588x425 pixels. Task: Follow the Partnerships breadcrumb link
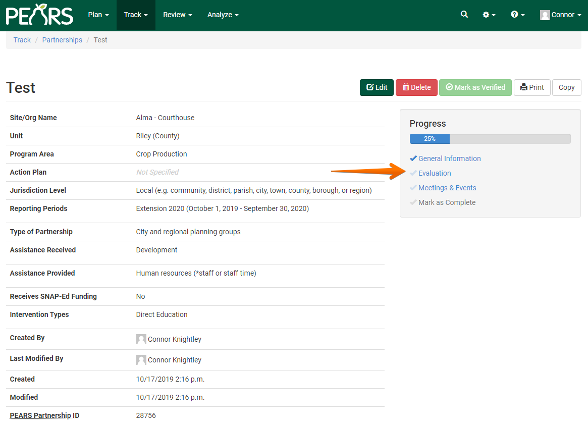tap(62, 39)
